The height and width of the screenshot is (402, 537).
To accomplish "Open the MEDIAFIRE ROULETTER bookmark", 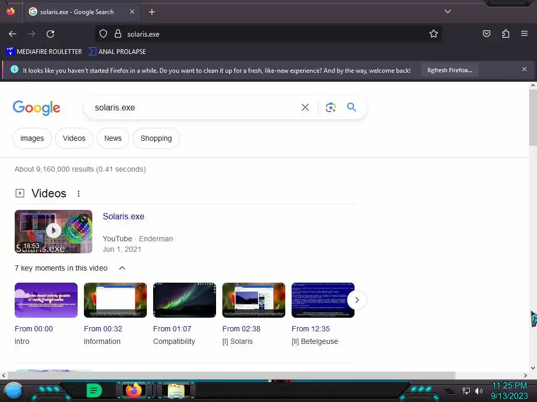I will [x=44, y=52].
